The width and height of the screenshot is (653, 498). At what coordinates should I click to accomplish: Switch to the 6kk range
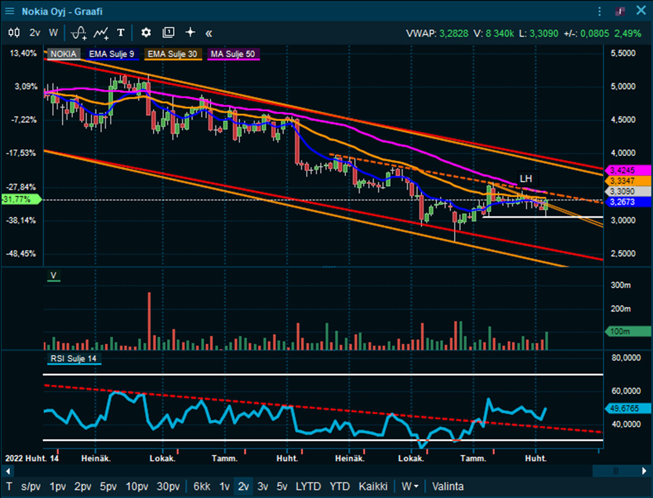202,486
